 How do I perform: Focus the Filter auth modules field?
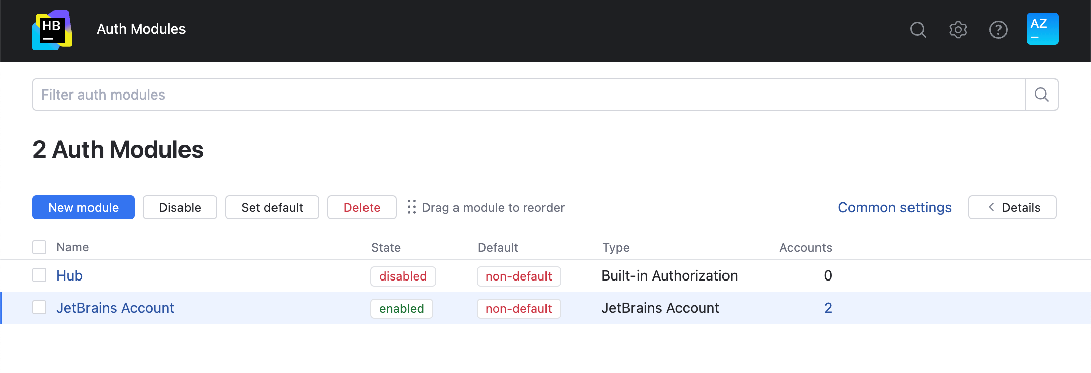529,95
